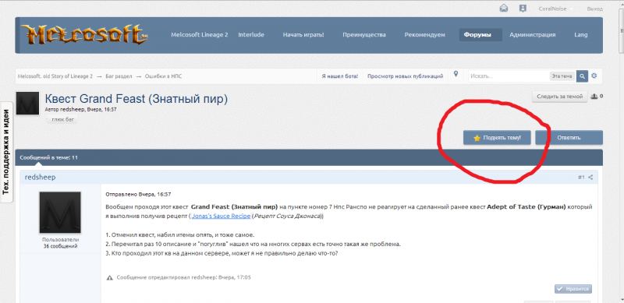Click the map pin location icon
624x303 pixels.
click(x=456, y=74)
